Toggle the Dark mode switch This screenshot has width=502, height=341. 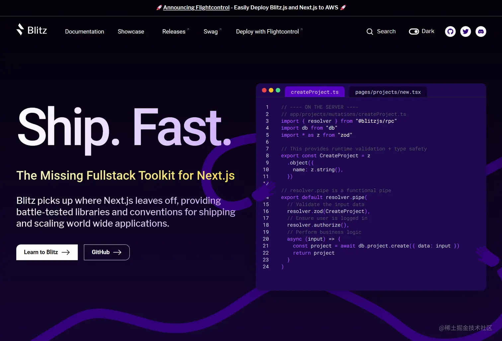tap(414, 32)
